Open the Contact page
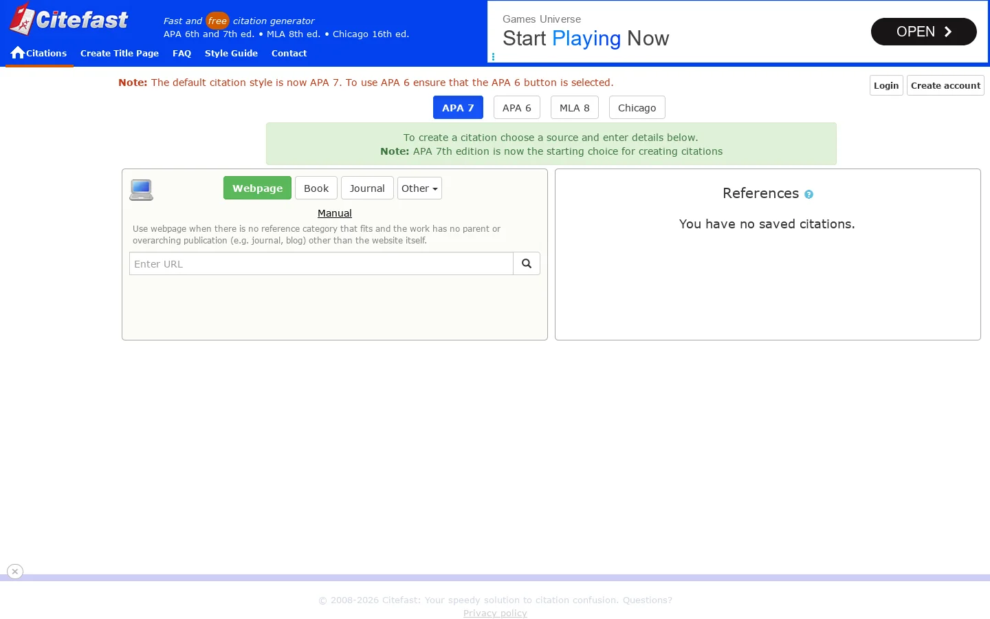The height and width of the screenshot is (619, 990). pyautogui.click(x=289, y=53)
